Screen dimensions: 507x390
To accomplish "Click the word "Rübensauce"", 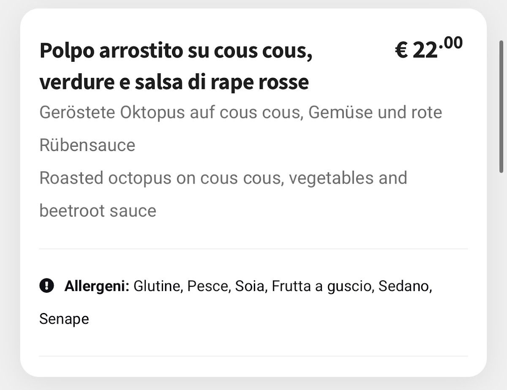I will (x=87, y=145).
